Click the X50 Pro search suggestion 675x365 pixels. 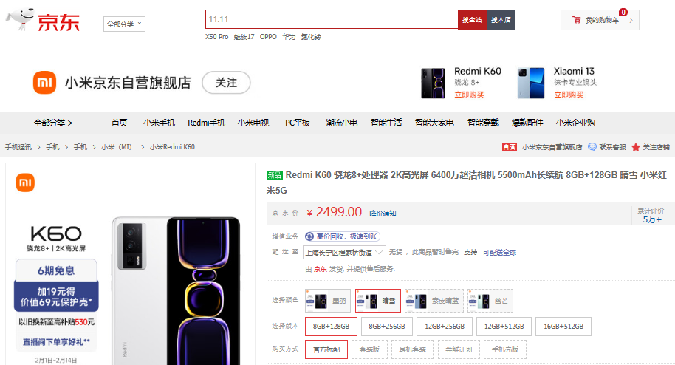(216, 37)
